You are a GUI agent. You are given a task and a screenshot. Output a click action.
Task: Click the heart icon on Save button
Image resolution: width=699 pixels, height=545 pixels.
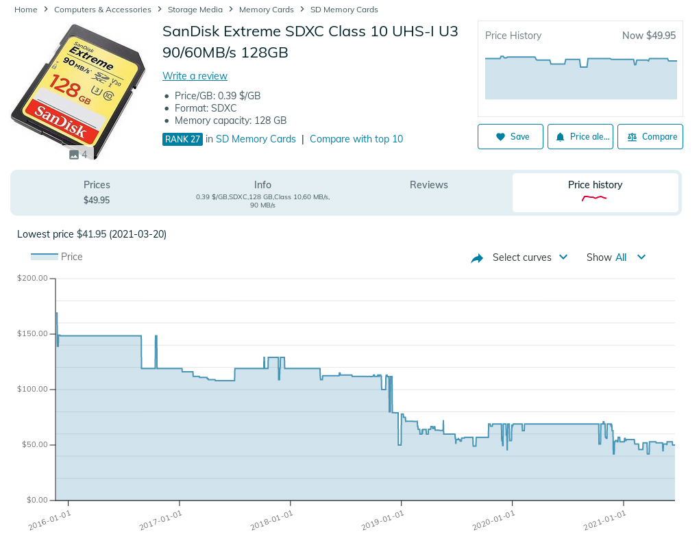pos(501,137)
